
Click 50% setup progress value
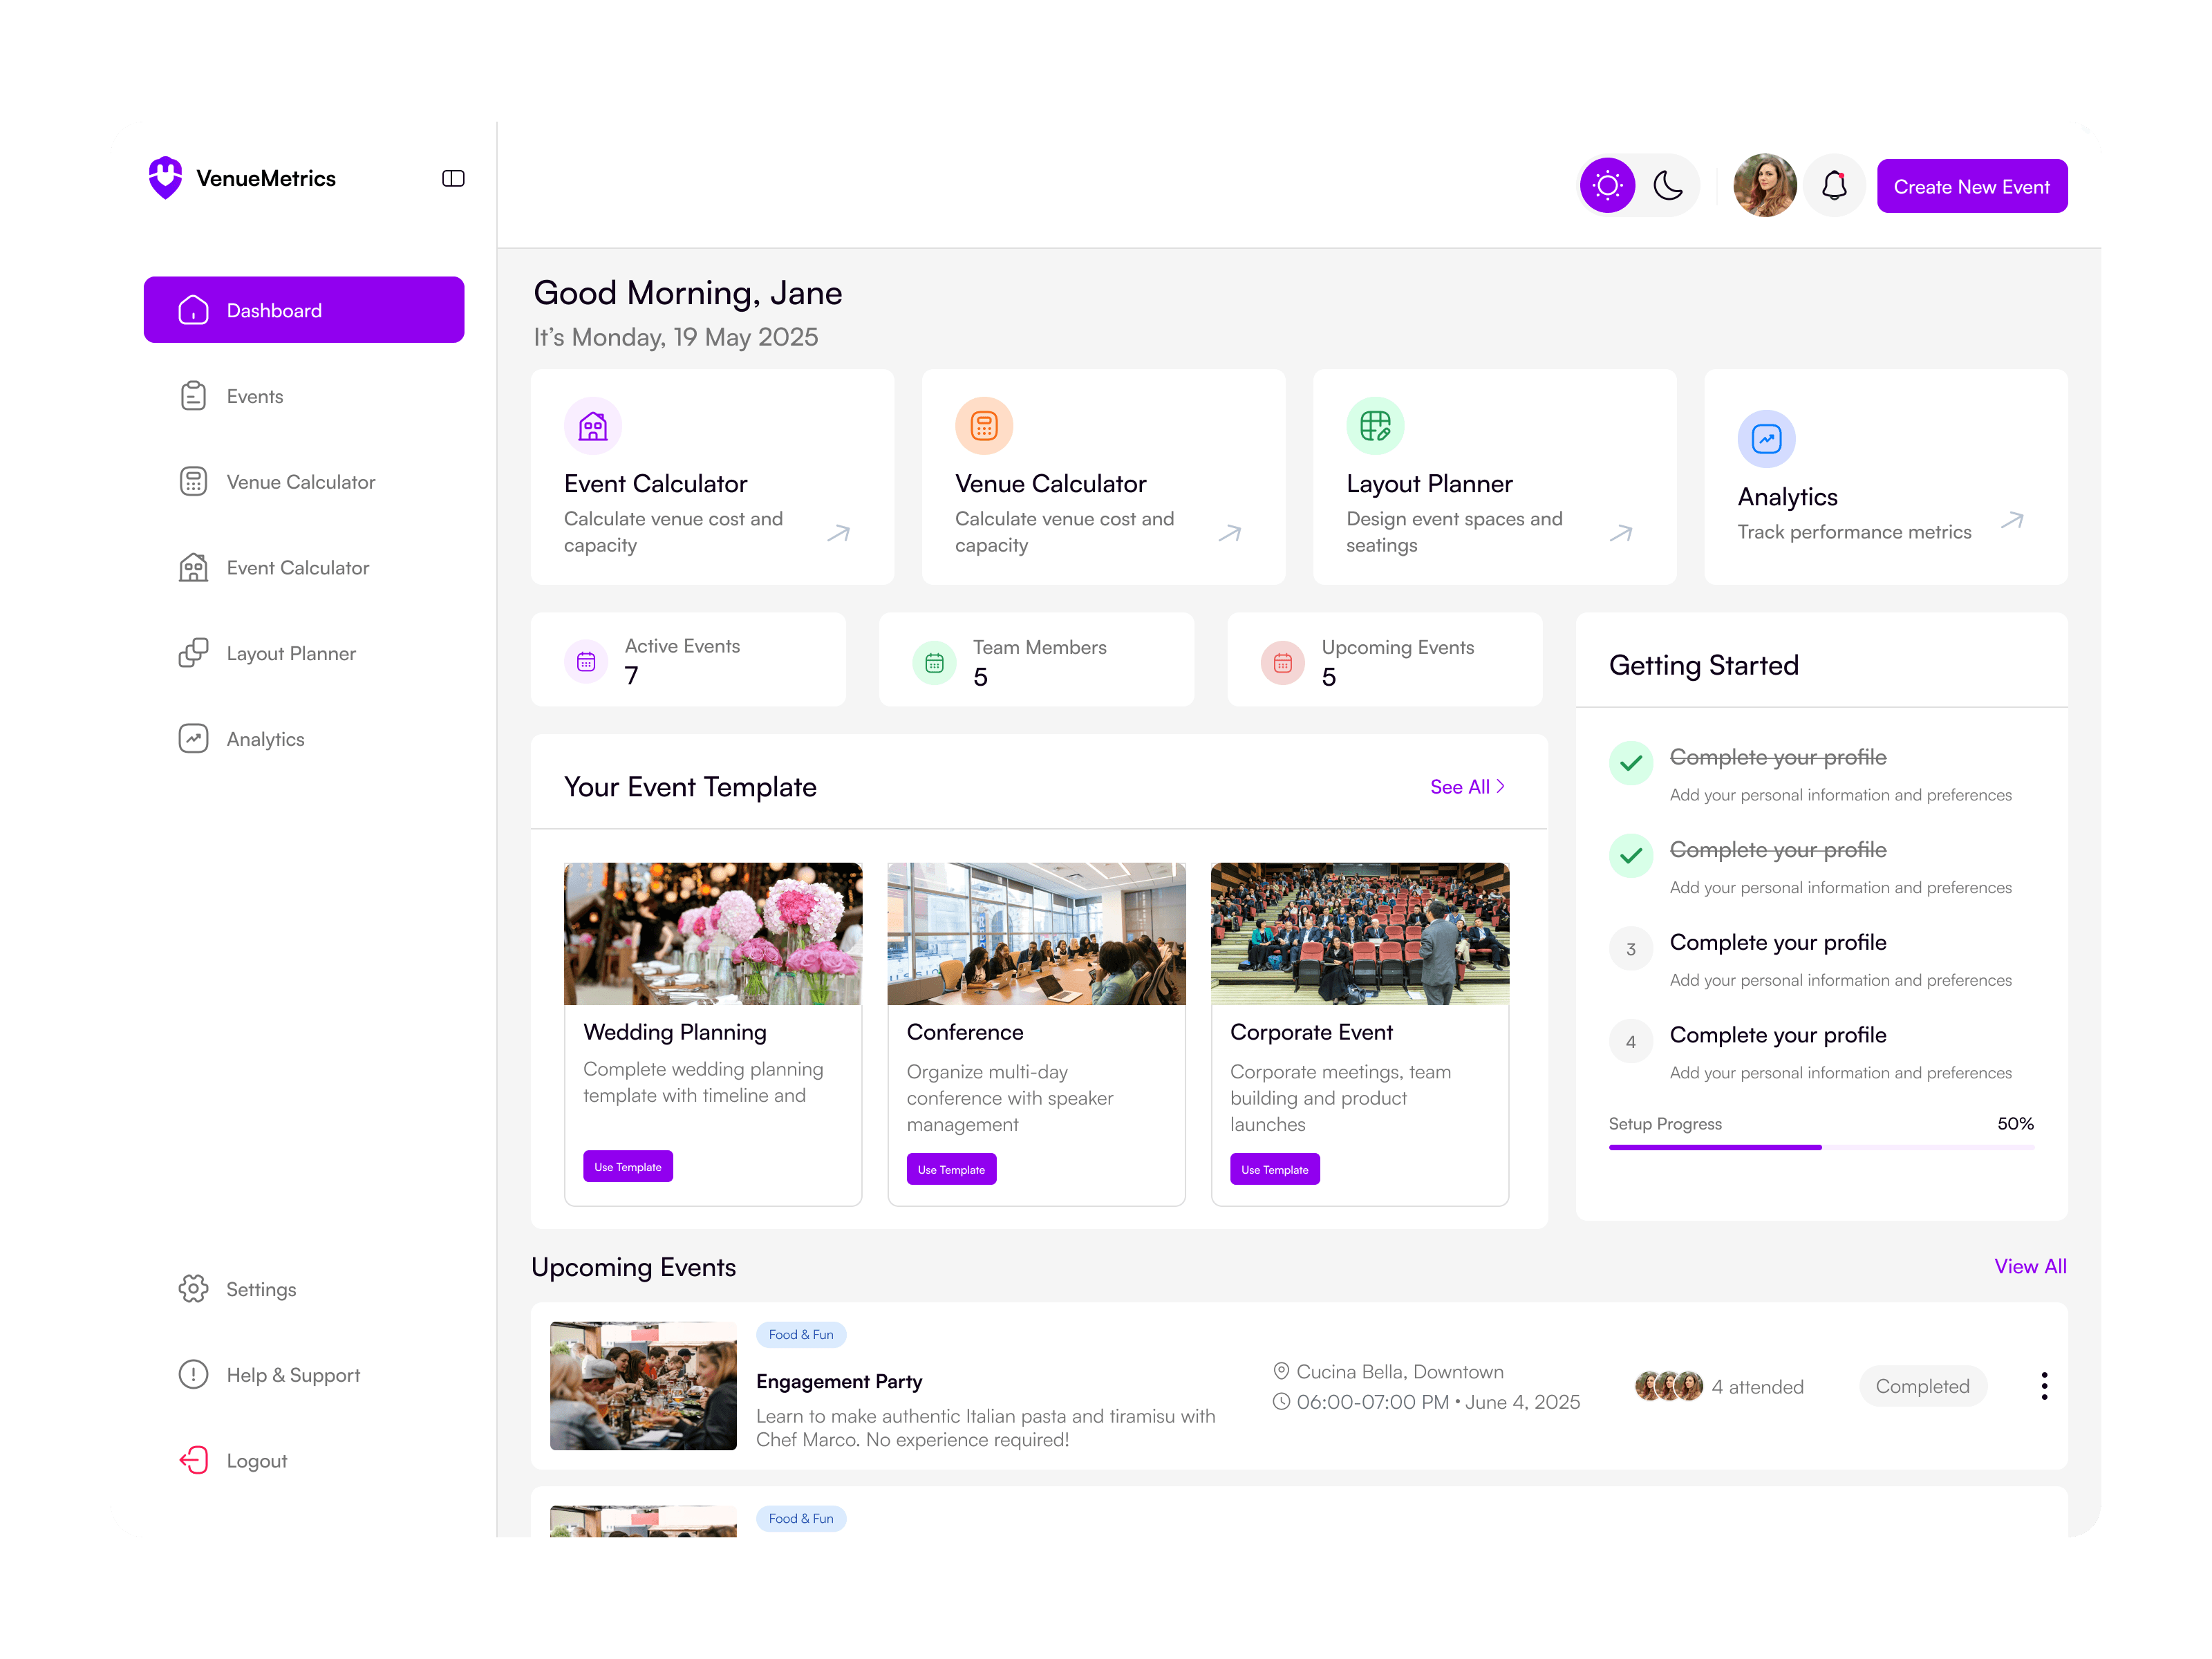coord(2015,1123)
